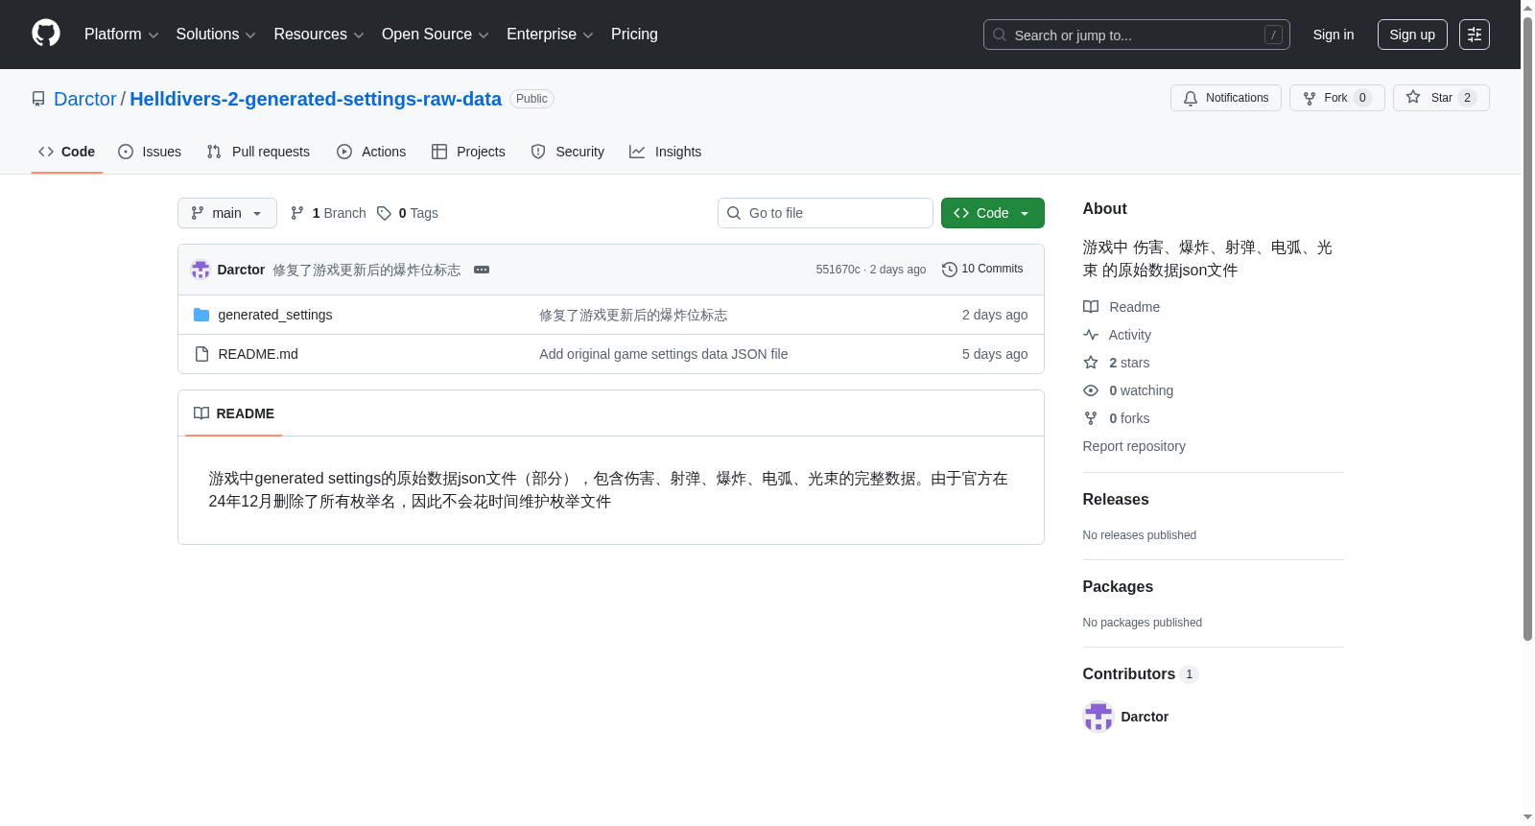Open the Releases section heading
This screenshot has width=1535, height=826.
click(x=1116, y=499)
